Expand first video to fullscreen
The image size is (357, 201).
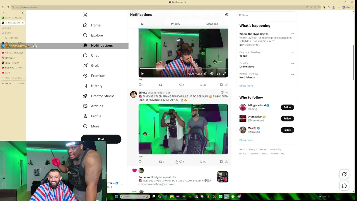[x=224, y=74]
